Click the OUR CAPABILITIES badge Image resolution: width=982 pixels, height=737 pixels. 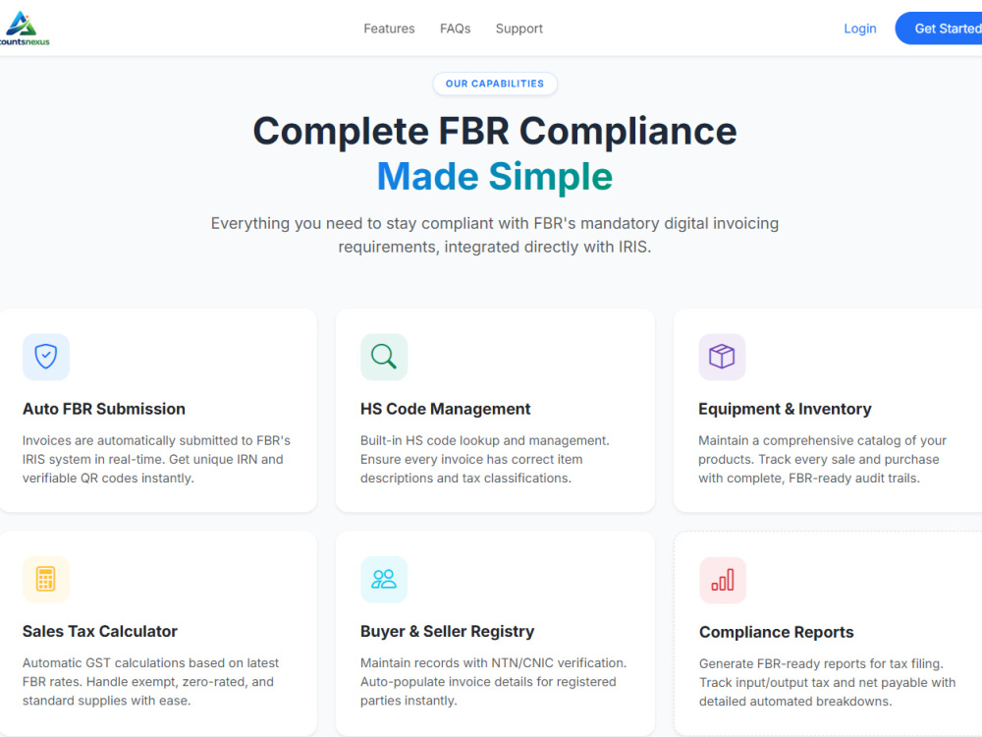point(495,84)
